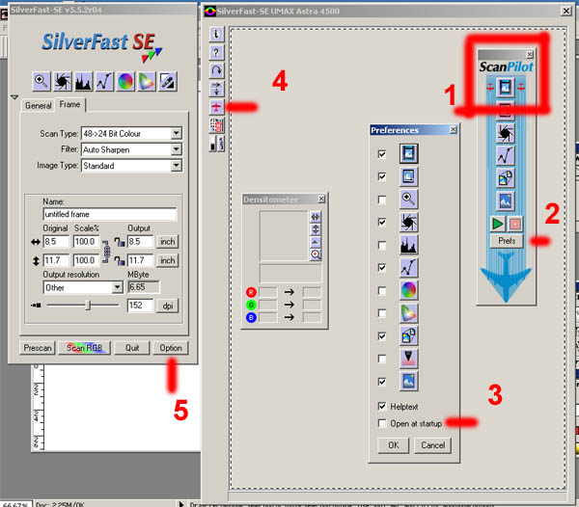
Task: Click the gradation curve icon in ScanPilot
Action: pos(505,155)
